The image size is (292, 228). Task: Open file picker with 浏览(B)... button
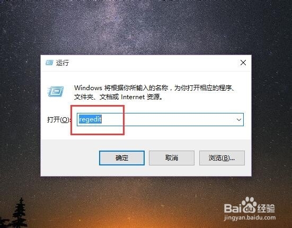(x=222, y=158)
